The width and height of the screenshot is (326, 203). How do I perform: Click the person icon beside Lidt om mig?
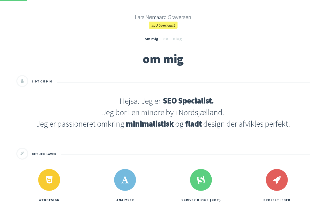pos(22,81)
